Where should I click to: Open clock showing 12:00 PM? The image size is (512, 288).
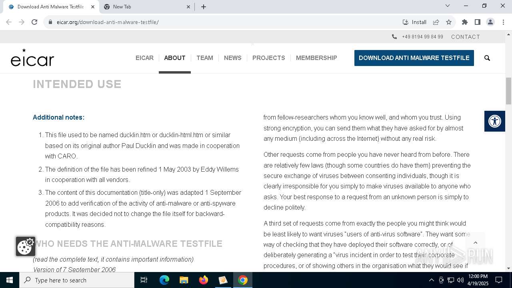[x=478, y=280]
